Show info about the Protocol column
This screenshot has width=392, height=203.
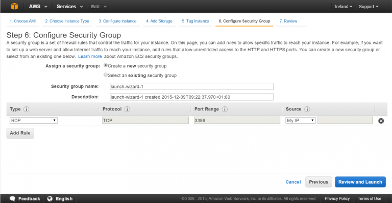tap(127, 109)
